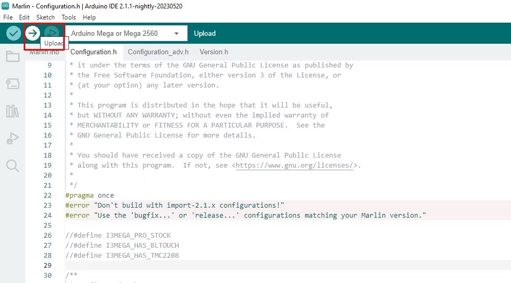
Task: Click line number 23 in the gutter
Action: [47, 206]
